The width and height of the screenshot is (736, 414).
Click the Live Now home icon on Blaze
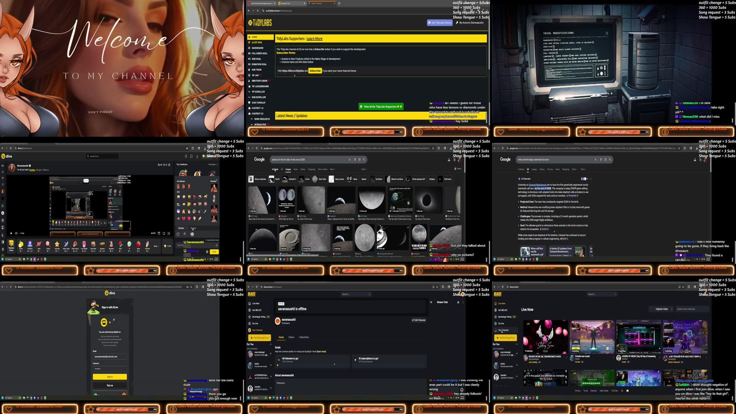tap(249, 303)
